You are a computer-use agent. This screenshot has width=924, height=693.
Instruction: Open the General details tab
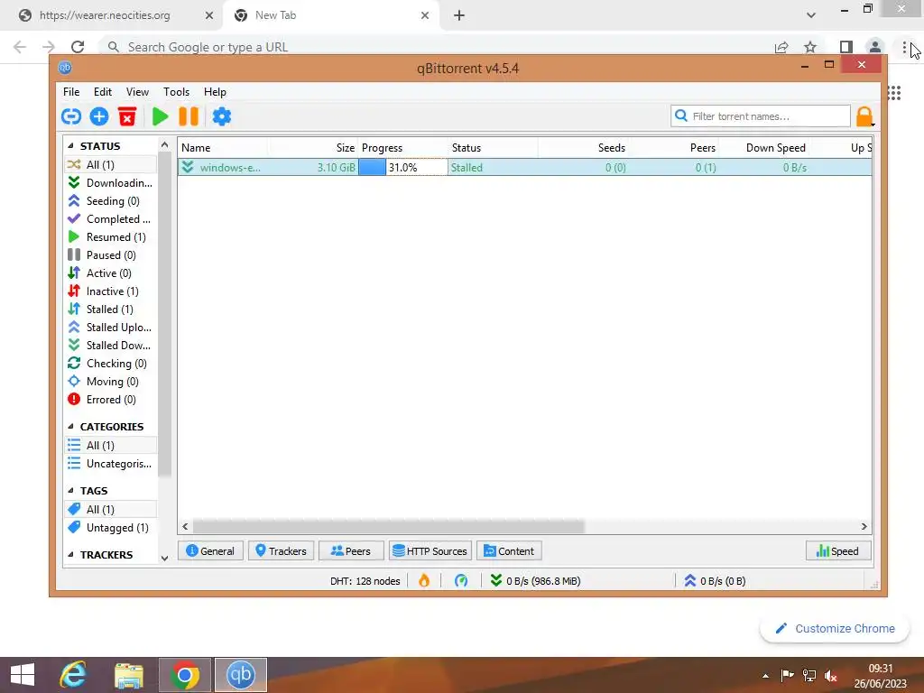click(210, 551)
